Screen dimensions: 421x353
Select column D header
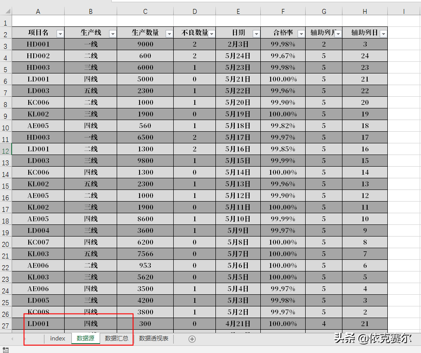click(195, 11)
